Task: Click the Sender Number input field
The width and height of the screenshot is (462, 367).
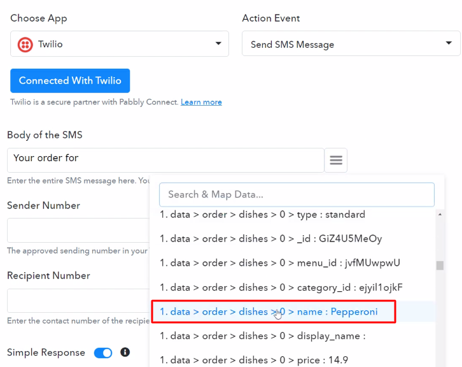Action: point(78,231)
